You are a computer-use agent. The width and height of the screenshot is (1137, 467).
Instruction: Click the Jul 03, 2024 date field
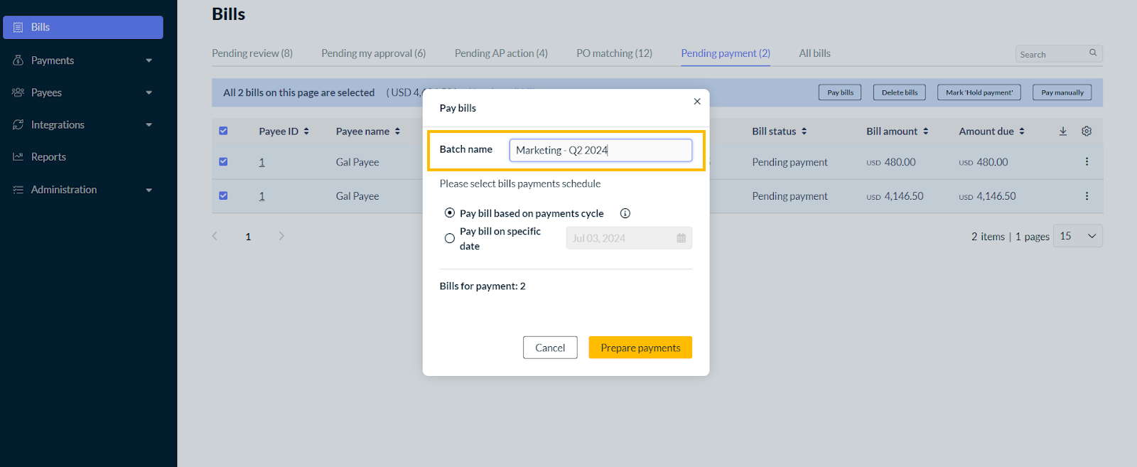629,238
